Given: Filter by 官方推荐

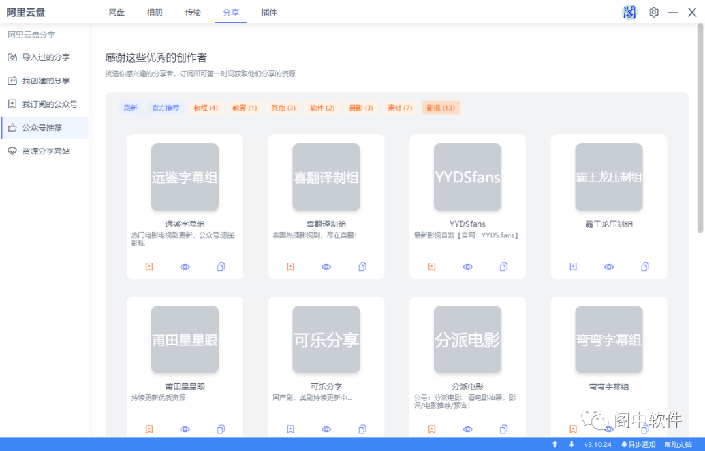Looking at the screenshot, I should point(165,108).
